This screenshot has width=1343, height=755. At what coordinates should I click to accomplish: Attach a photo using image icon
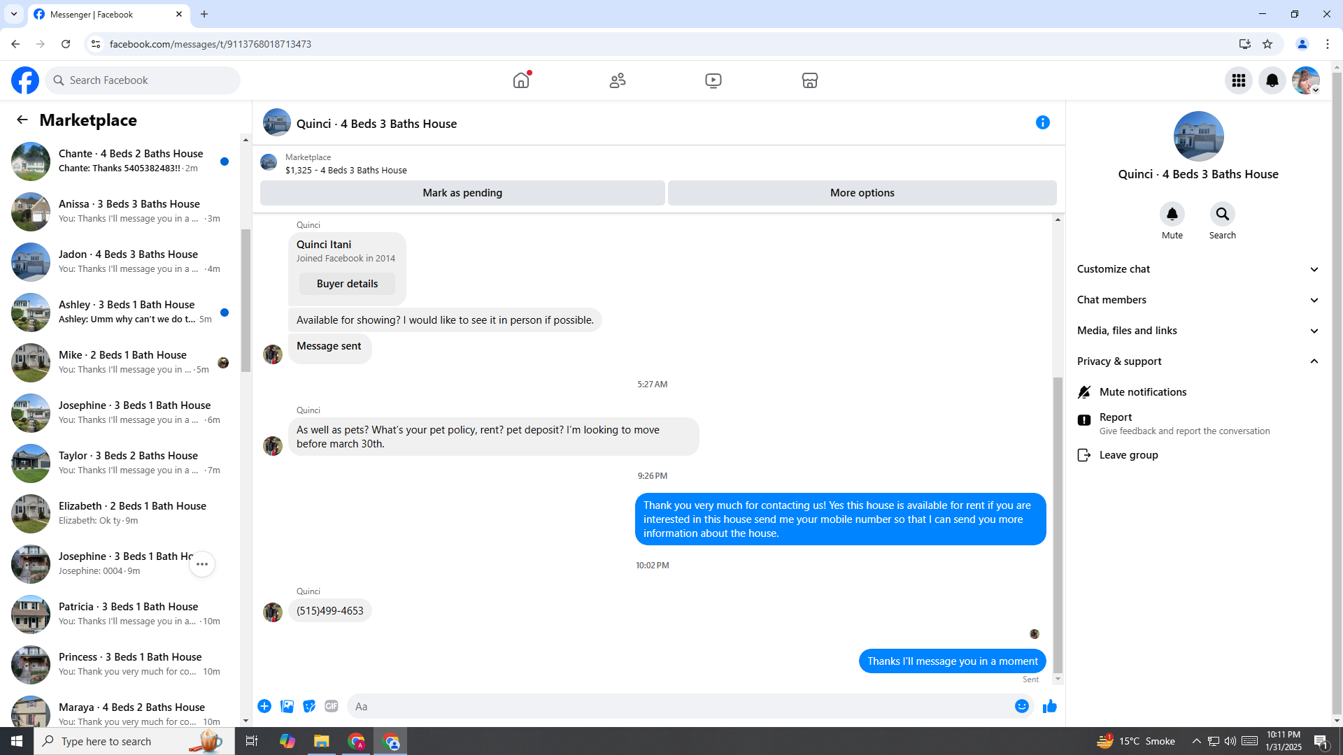[x=287, y=706]
